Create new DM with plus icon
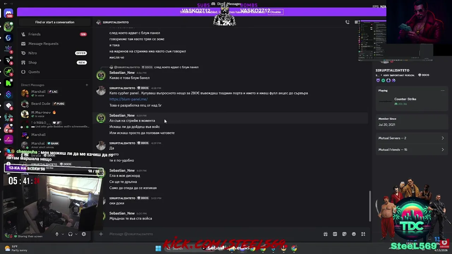This screenshot has height=254, width=452. tap(87, 85)
